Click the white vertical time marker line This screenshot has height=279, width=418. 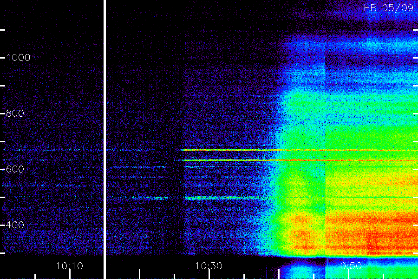(x=105, y=139)
